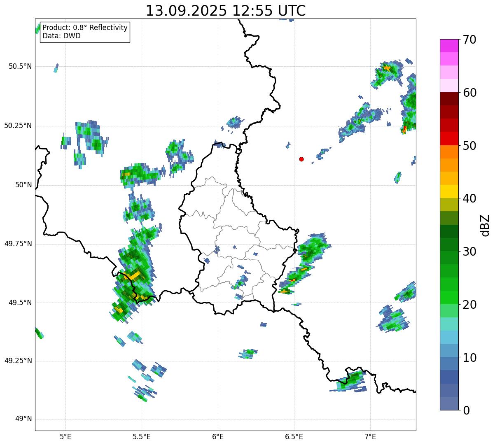Click the "Product: 0.8° Reflectivity" label

(85, 28)
